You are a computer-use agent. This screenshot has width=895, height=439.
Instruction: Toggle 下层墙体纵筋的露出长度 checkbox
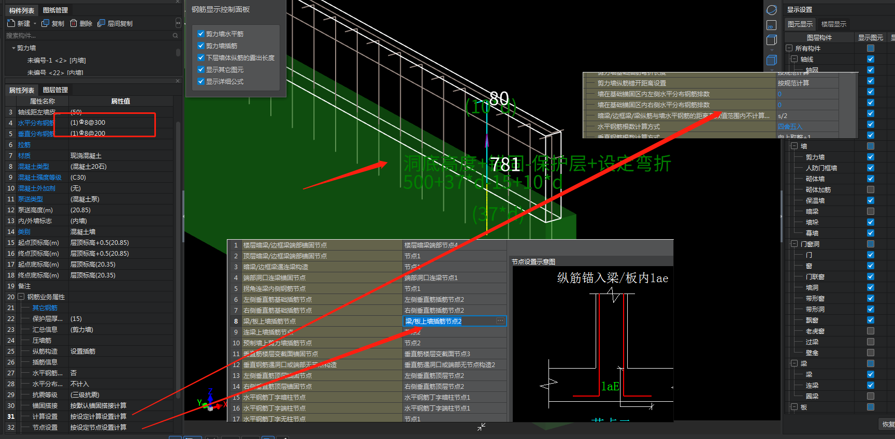201,57
